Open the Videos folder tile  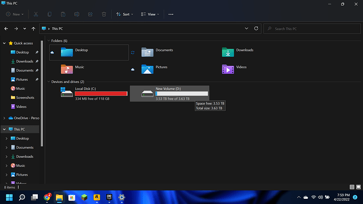[x=249, y=69]
